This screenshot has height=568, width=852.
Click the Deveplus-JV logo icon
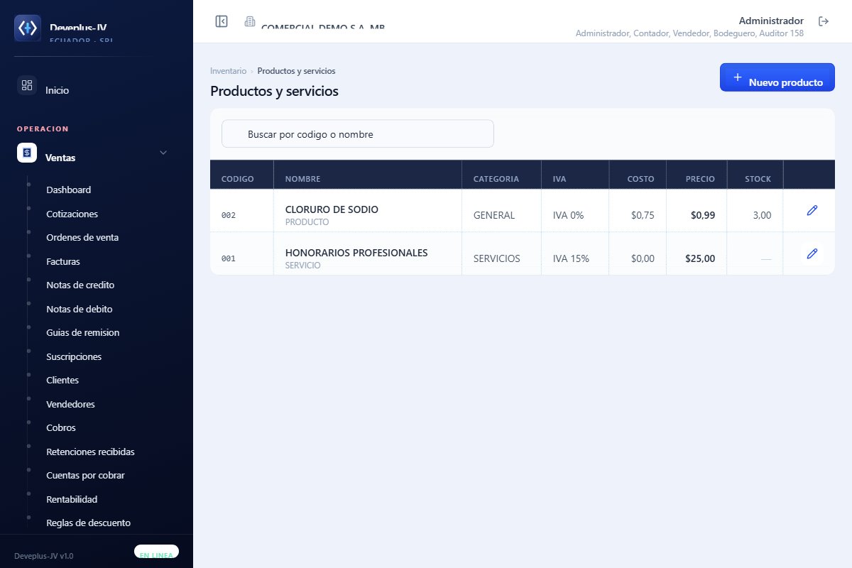[x=28, y=28]
